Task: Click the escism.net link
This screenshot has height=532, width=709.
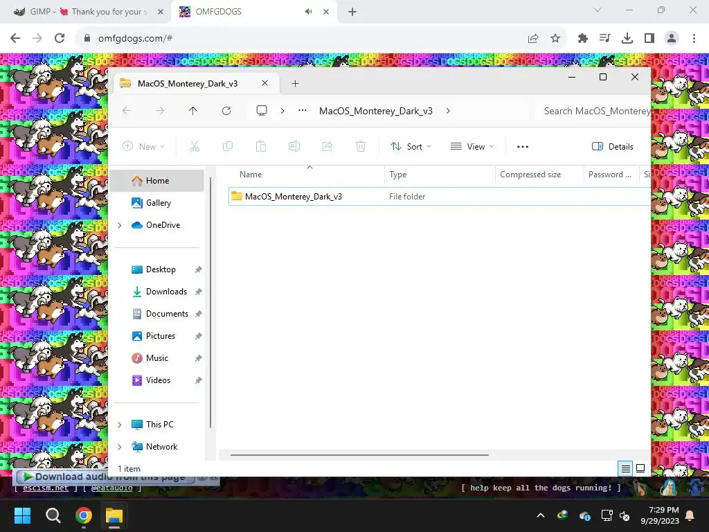Action: click(46, 488)
